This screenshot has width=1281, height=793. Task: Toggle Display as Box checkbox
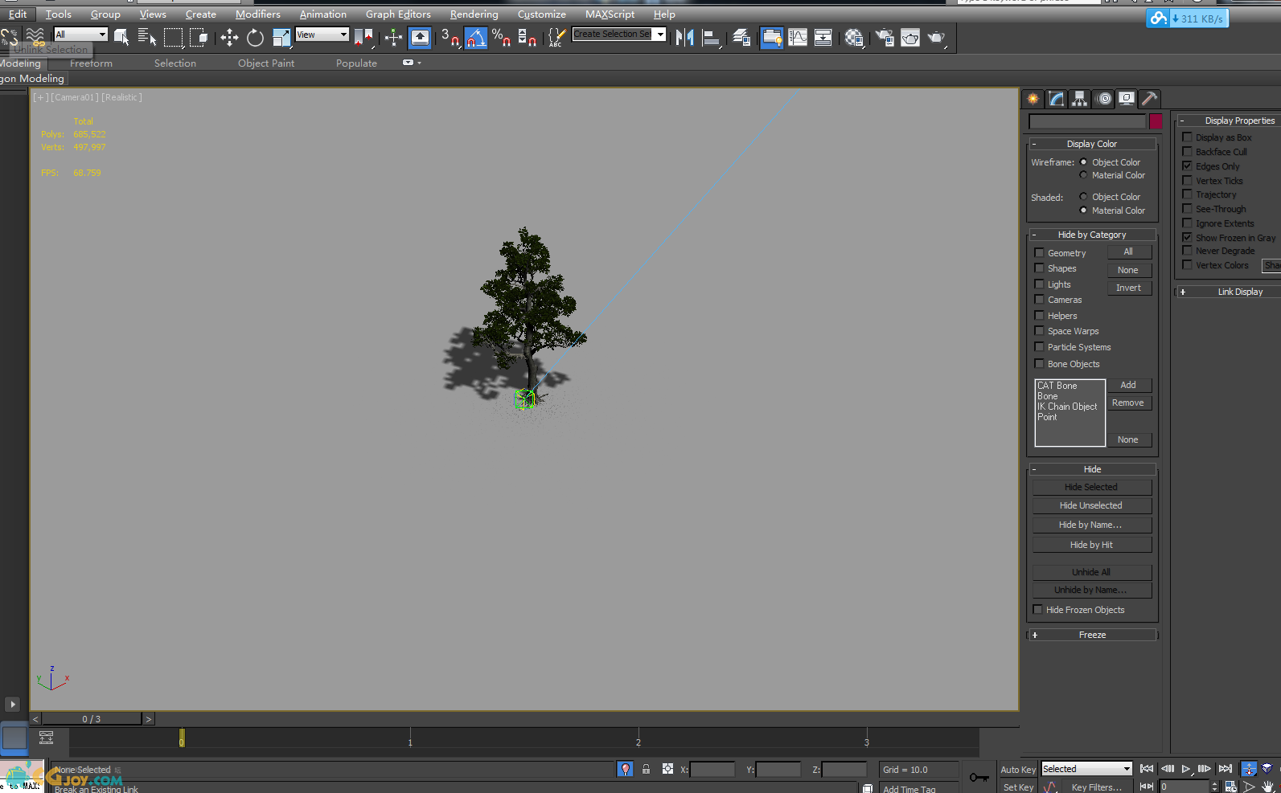[1187, 137]
